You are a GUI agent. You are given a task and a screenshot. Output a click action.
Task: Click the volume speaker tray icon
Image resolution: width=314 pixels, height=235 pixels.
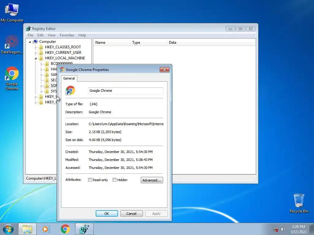(x=283, y=229)
